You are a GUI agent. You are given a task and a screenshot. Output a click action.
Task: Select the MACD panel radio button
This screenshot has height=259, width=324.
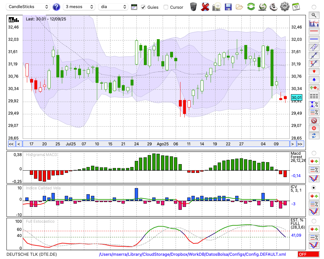[314, 153]
